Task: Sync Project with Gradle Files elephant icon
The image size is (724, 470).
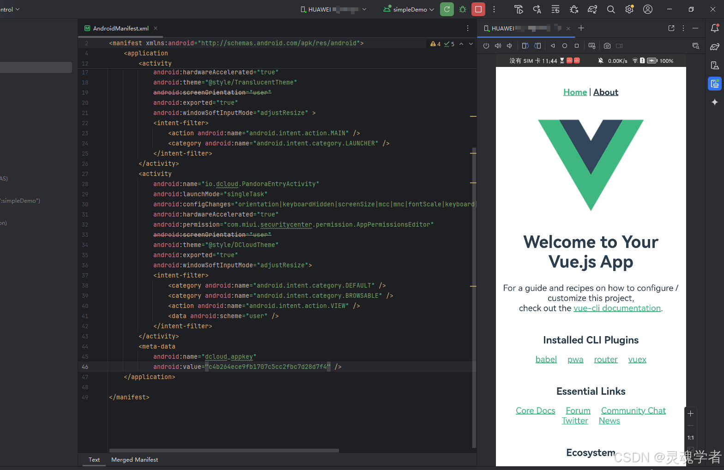Action: (x=592, y=9)
